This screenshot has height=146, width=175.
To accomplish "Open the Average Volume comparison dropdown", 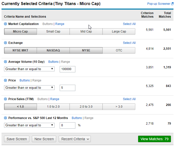I will 29,69.
